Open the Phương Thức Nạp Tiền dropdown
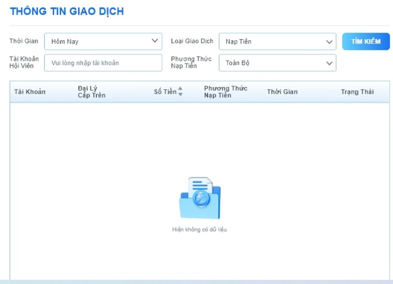393x284 pixels. click(277, 63)
